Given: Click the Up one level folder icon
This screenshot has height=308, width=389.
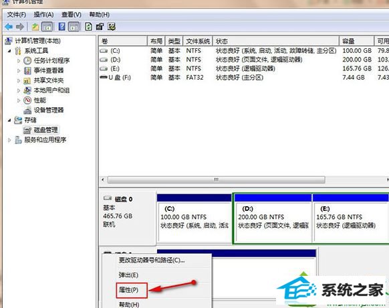Looking at the screenshot, I should 35,27.
